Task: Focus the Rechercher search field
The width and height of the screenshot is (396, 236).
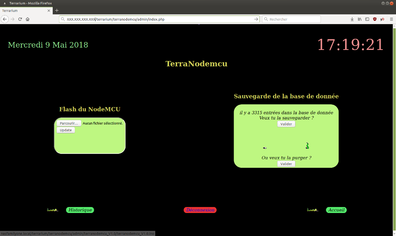Action: coord(293,19)
